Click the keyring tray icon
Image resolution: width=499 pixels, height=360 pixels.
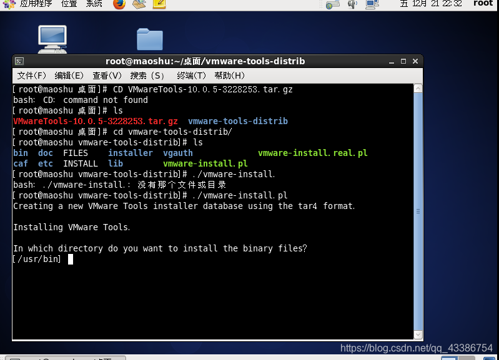click(333, 4)
